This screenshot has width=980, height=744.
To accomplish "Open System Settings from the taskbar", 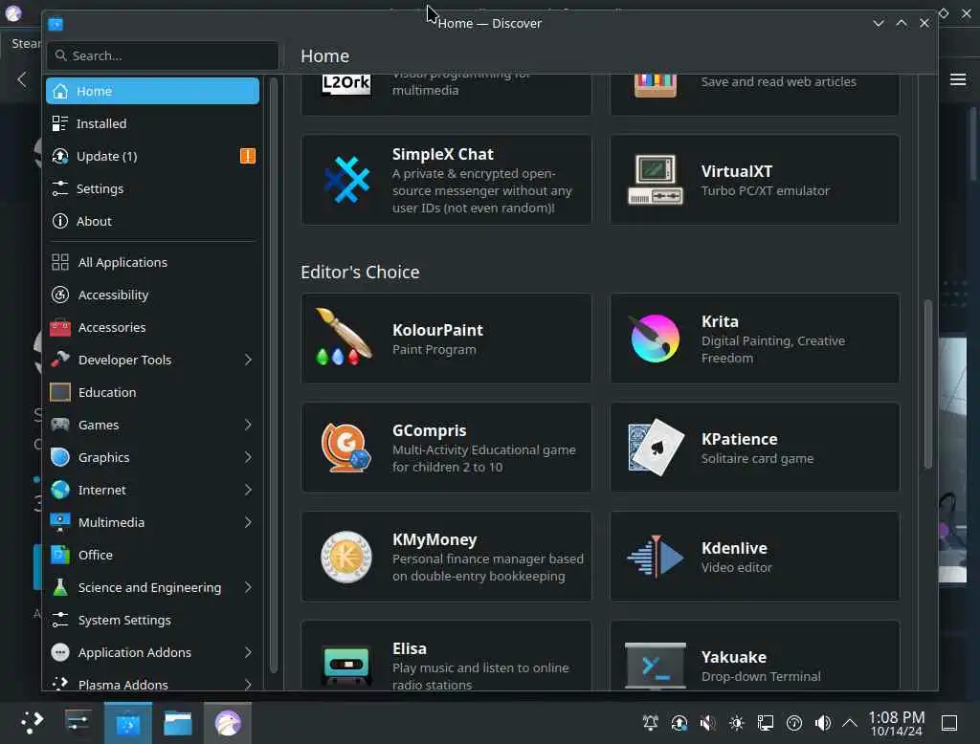I will [x=78, y=723].
